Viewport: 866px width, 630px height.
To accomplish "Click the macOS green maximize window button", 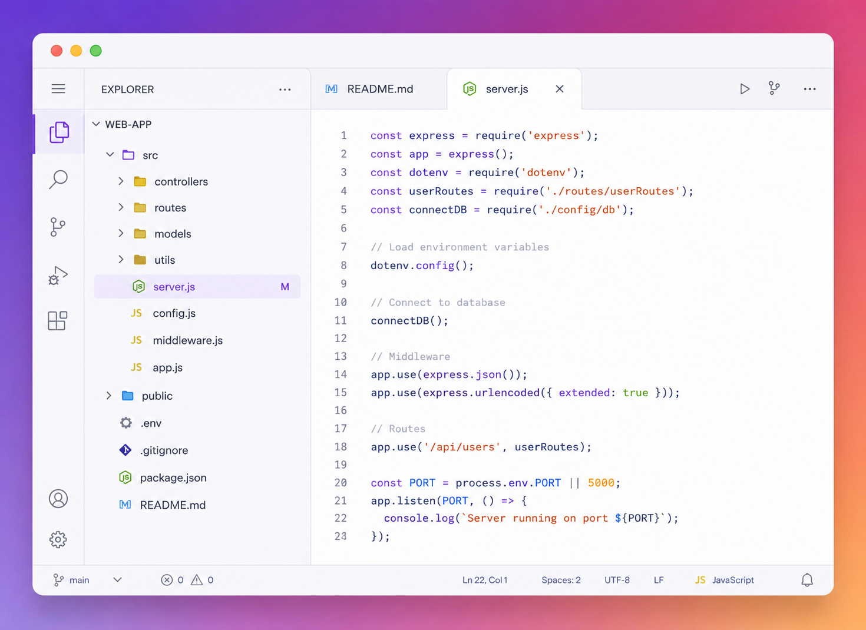I will pos(96,51).
